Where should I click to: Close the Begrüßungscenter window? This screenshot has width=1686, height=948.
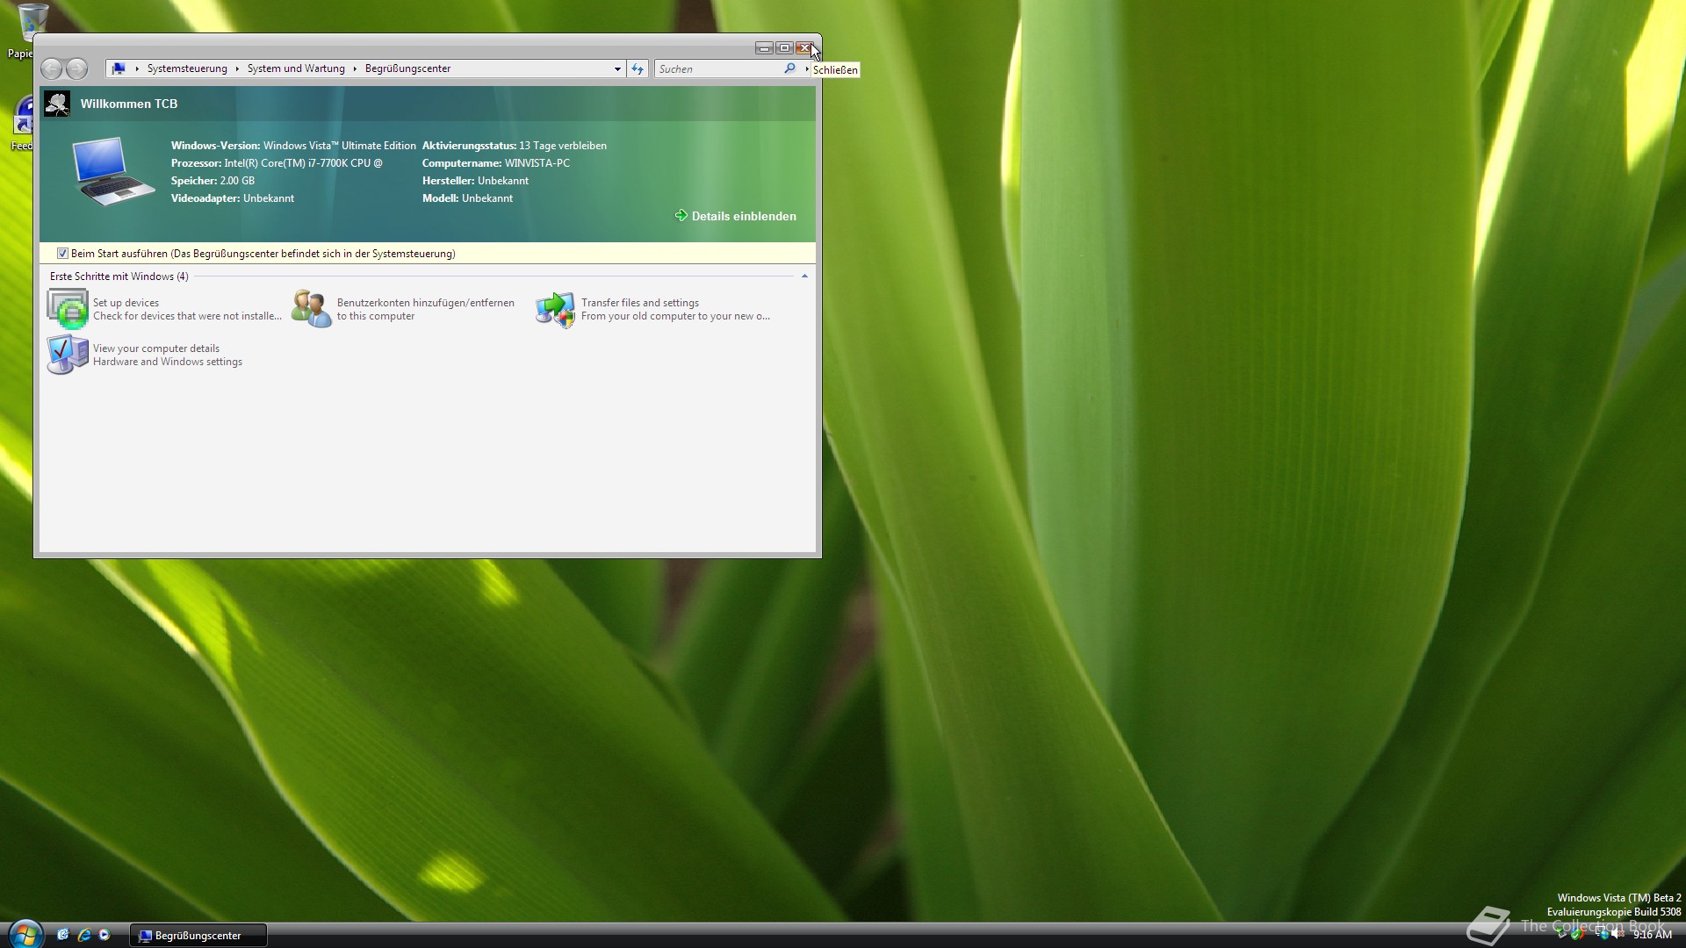coord(804,48)
